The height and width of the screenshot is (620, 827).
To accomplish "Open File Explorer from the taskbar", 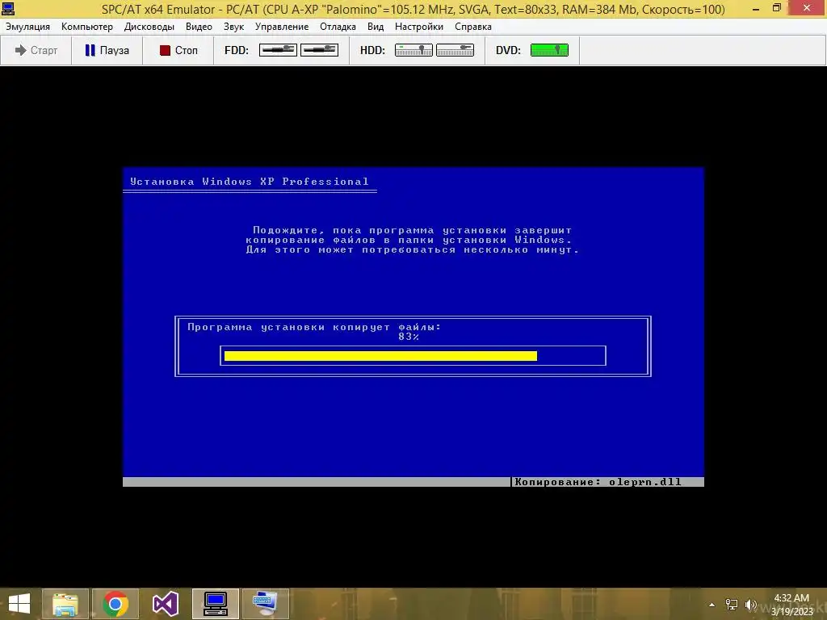I will pos(65,604).
